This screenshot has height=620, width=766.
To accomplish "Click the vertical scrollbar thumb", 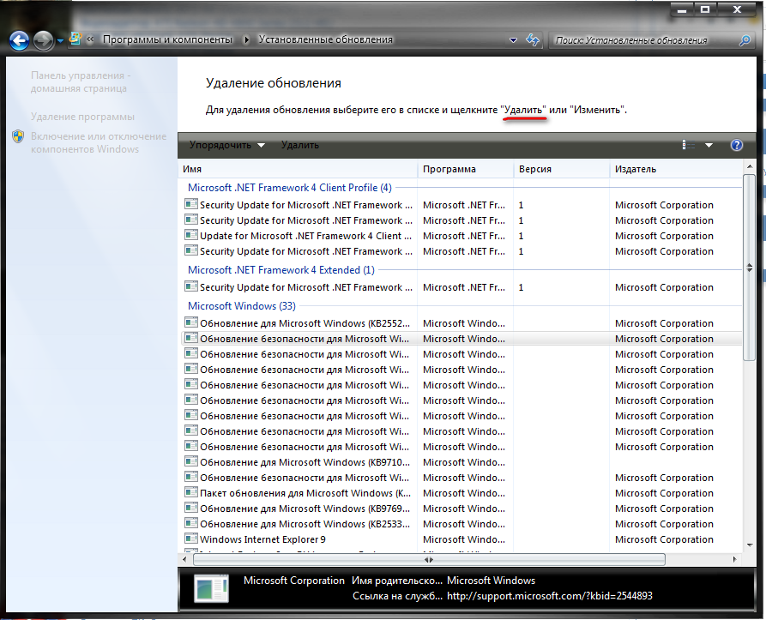I will coord(750,268).
